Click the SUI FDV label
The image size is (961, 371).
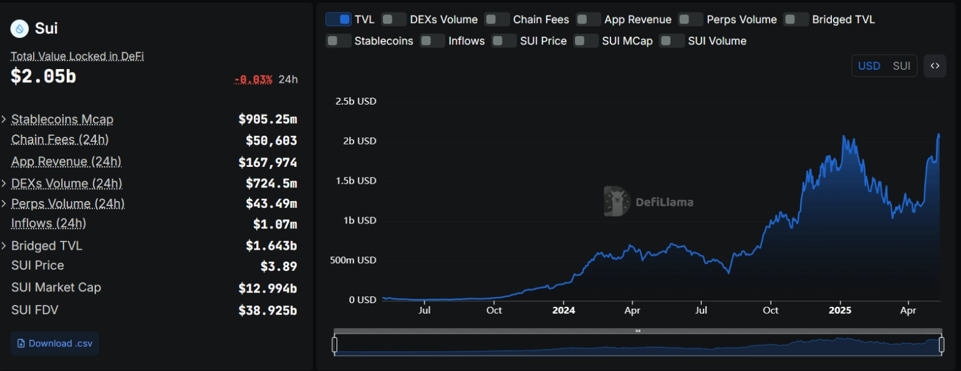(x=35, y=309)
